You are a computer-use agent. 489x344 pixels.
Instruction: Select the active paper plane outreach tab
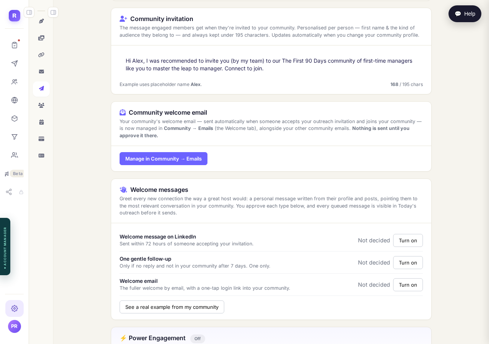coord(41,89)
